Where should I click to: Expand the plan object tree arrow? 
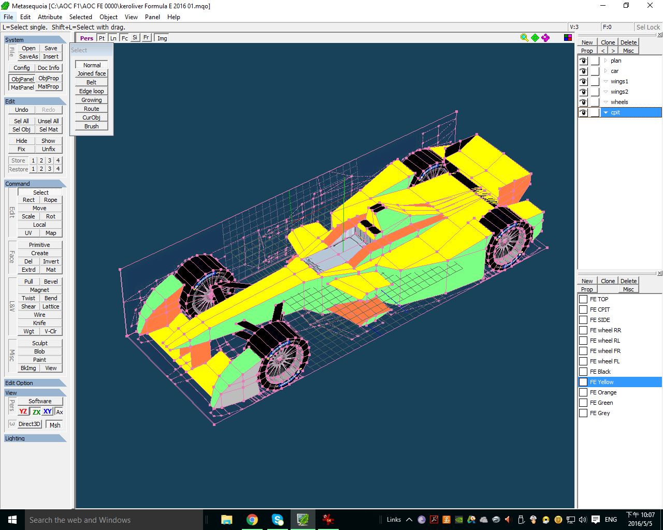click(606, 61)
